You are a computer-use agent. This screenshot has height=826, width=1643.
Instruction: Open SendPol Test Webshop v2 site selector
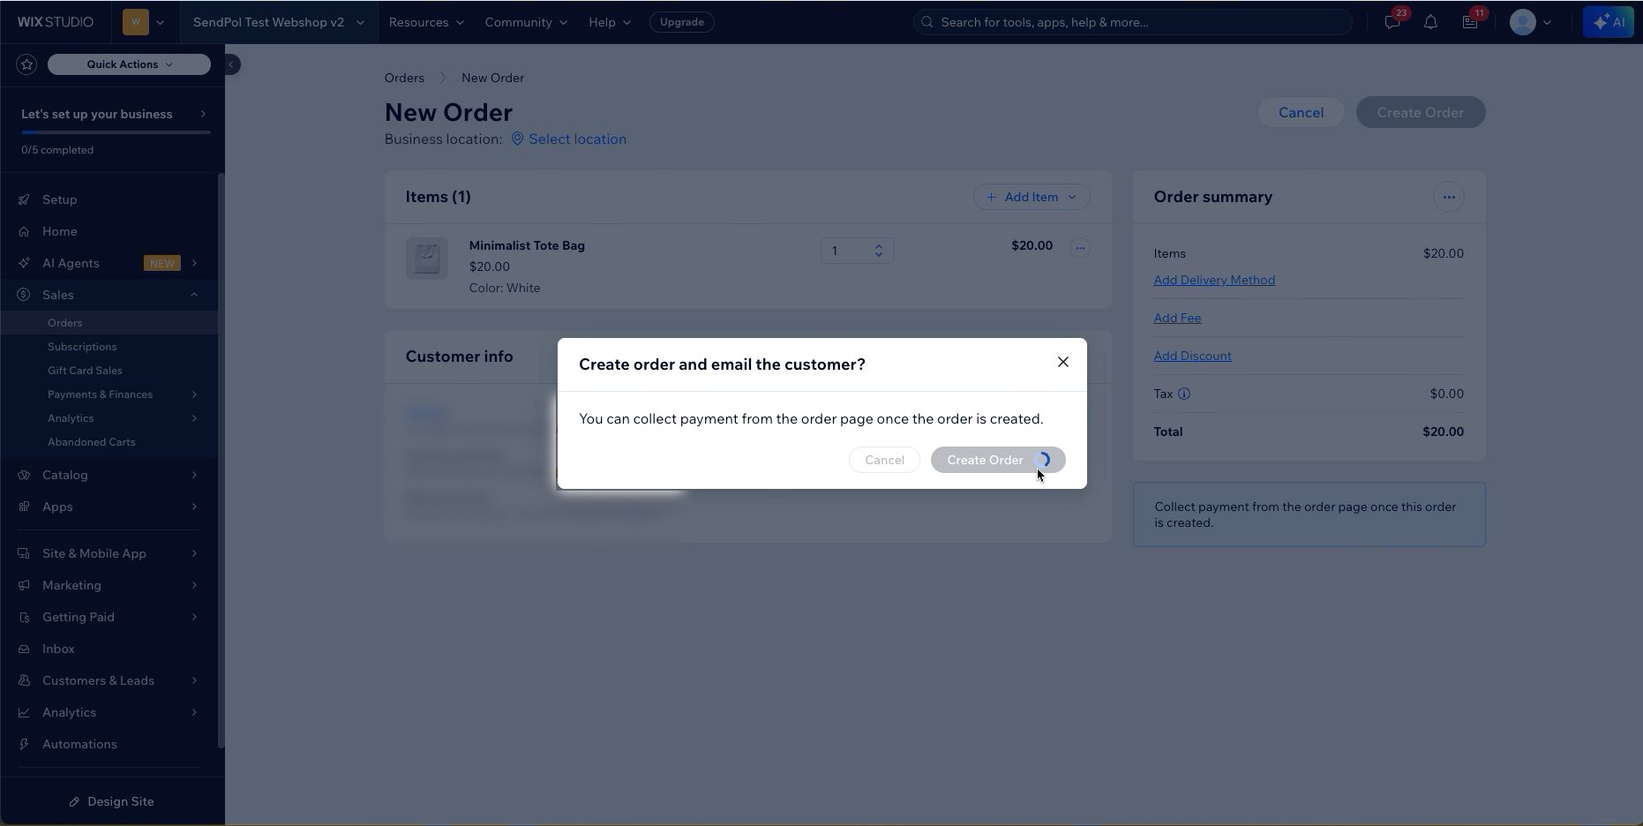(279, 22)
